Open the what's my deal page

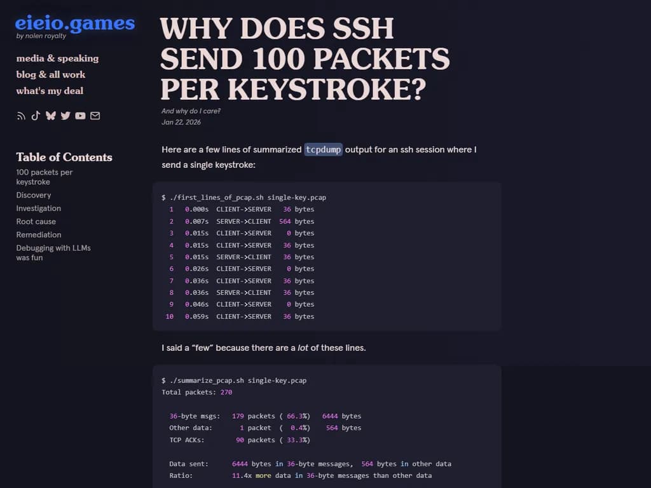(50, 91)
